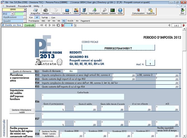Open the Guida help icon

pyautogui.click(x=120, y=11)
